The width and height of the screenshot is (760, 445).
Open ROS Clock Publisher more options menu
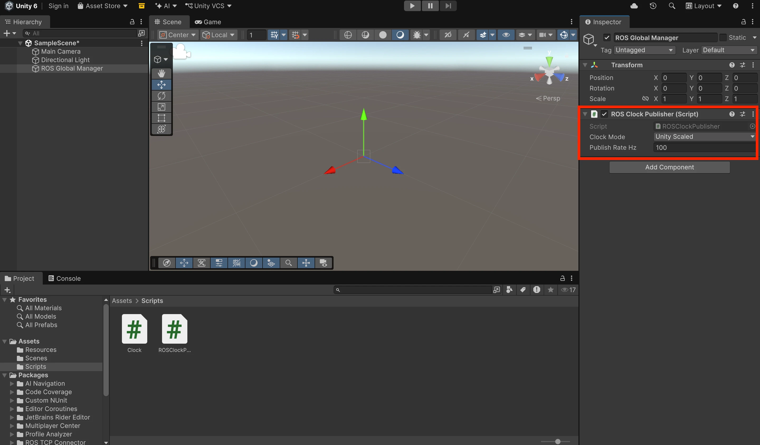pyautogui.click(x=753, y=114)
